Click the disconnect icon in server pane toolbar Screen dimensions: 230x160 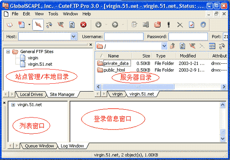[x=192, y=46]
